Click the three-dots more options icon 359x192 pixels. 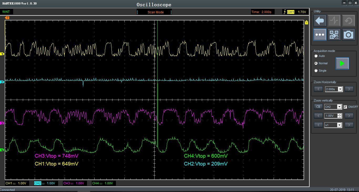(x=320, y=35)
